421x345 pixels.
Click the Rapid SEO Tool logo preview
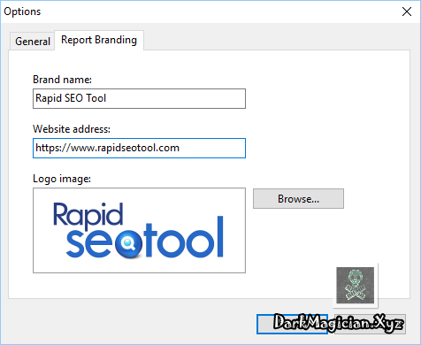tap(139, 230)
